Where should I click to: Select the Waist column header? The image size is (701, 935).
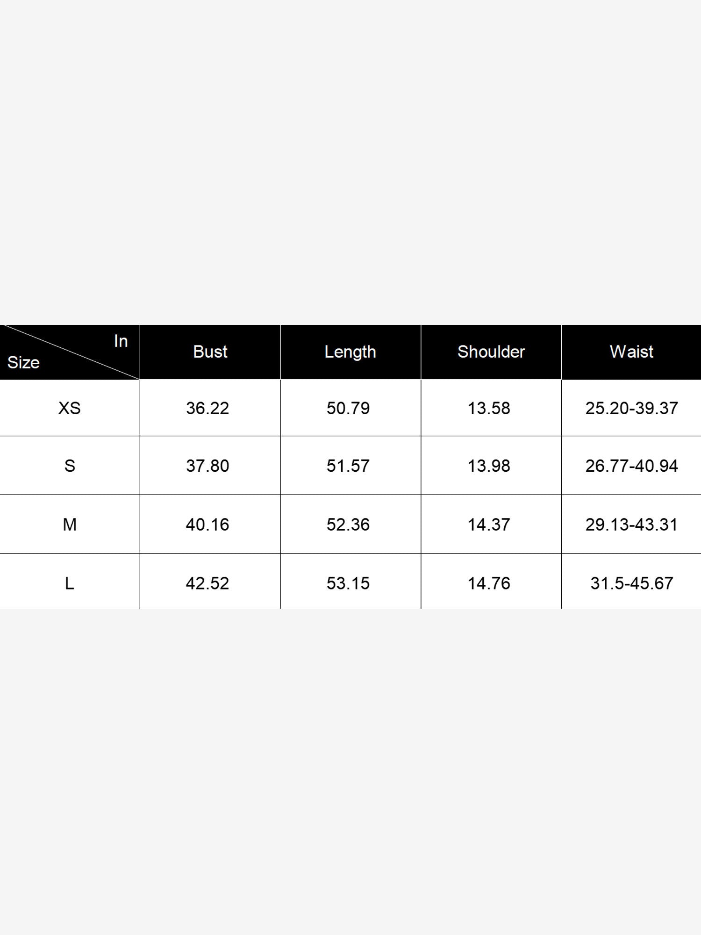pos(631,352)
